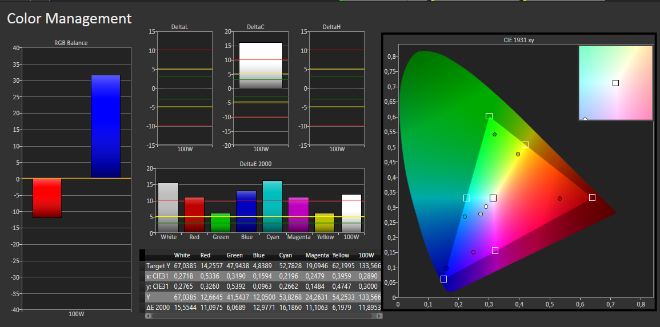Click the Cyan bar in DeltaE 2000 chart

tap(273, 207)
